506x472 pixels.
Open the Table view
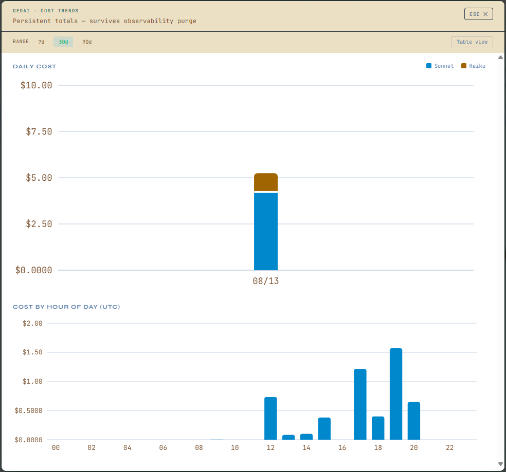click(x=472, y=42)
